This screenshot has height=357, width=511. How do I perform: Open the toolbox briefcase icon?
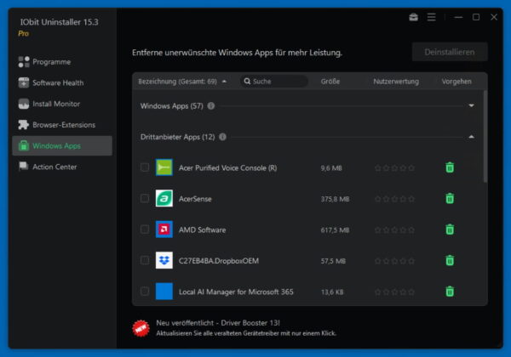click(x=413, y=17)
